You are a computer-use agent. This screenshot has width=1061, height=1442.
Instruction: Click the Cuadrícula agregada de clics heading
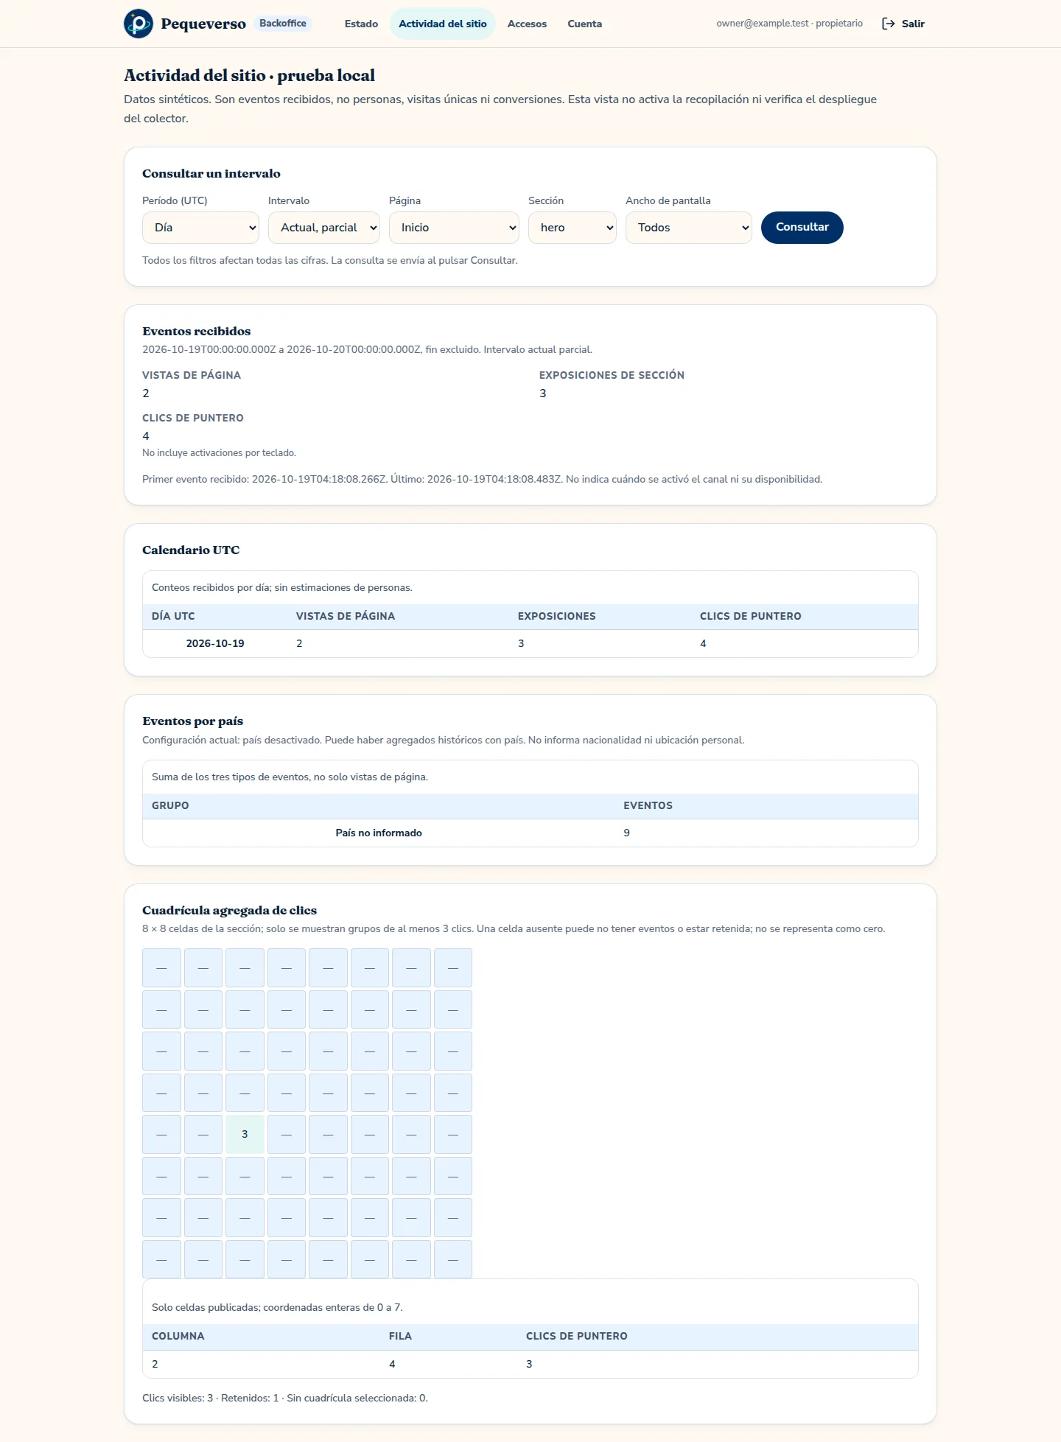pyautogui.click(x=229, y=910)
